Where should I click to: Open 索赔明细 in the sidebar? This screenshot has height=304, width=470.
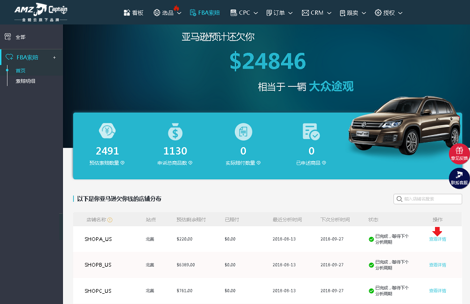pyautogui.click(x=26, y=81)
